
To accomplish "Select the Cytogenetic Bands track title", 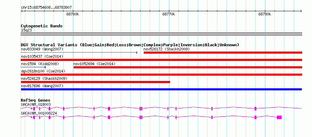I will click(42, 26).
